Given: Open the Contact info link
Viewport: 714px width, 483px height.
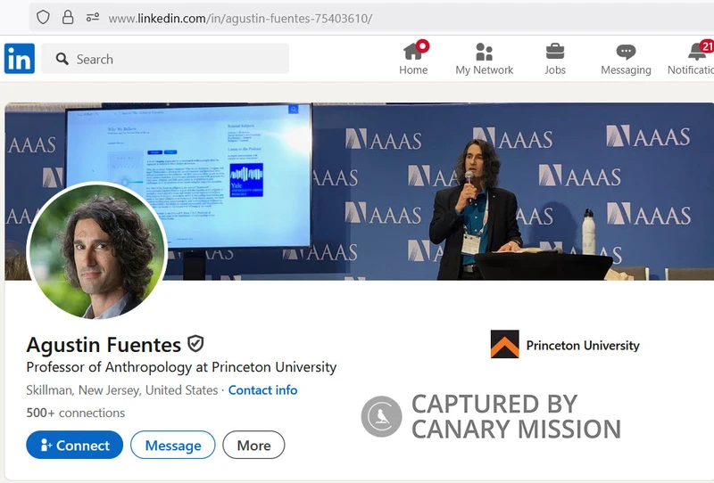Looking at the screenshot, I should (x=262, y=390).
